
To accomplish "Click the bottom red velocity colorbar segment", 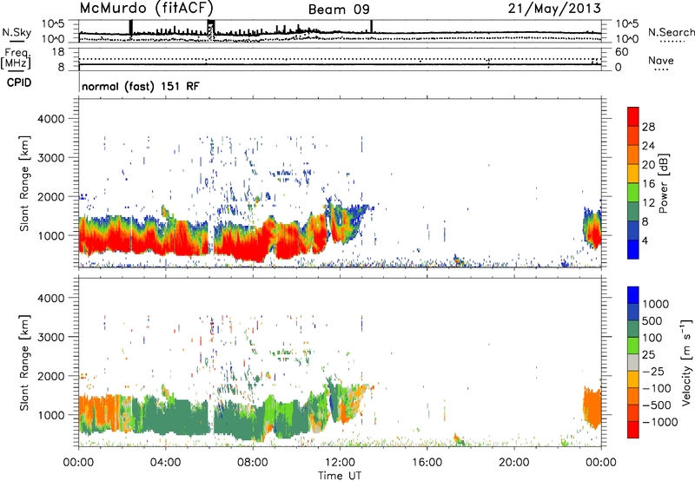I will pos(633,430).
